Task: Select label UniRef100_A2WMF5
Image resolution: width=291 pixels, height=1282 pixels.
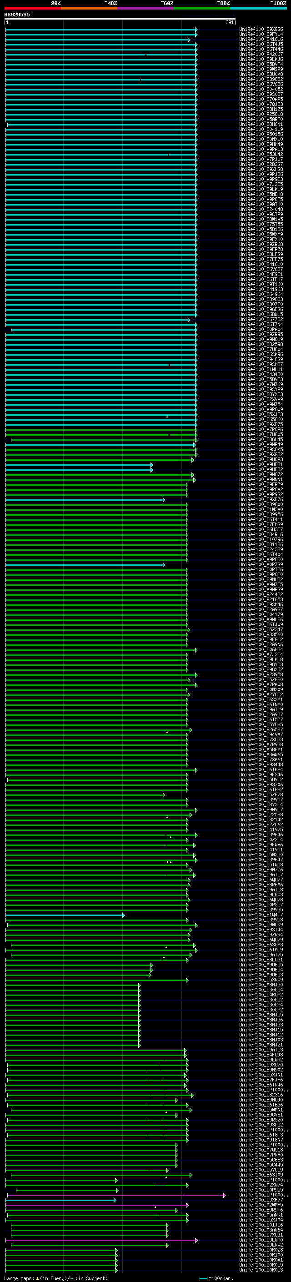Action: click(x=261, y=1205)
